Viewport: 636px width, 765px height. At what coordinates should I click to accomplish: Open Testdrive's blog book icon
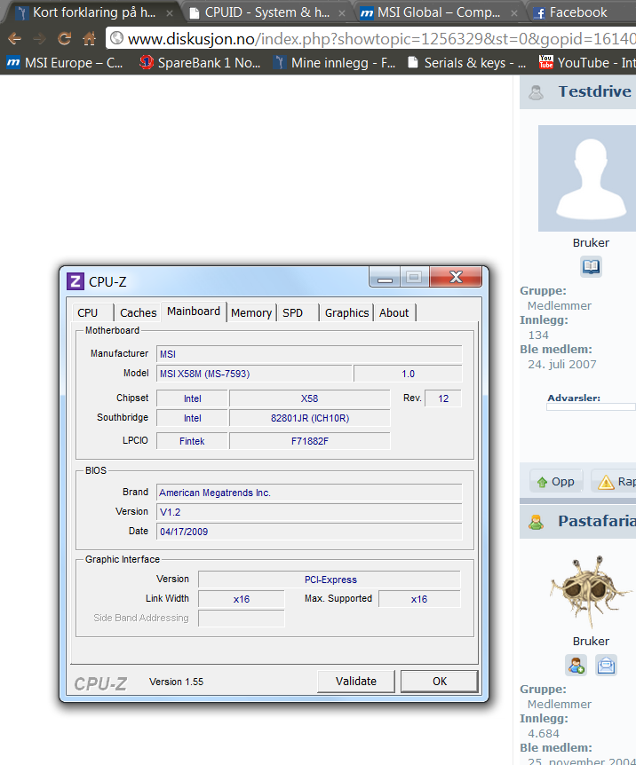coord(591,266)
